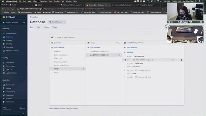This screenshot has width=206, height=116.
Task: Click the Hosting globe icon
Action: 4,44
